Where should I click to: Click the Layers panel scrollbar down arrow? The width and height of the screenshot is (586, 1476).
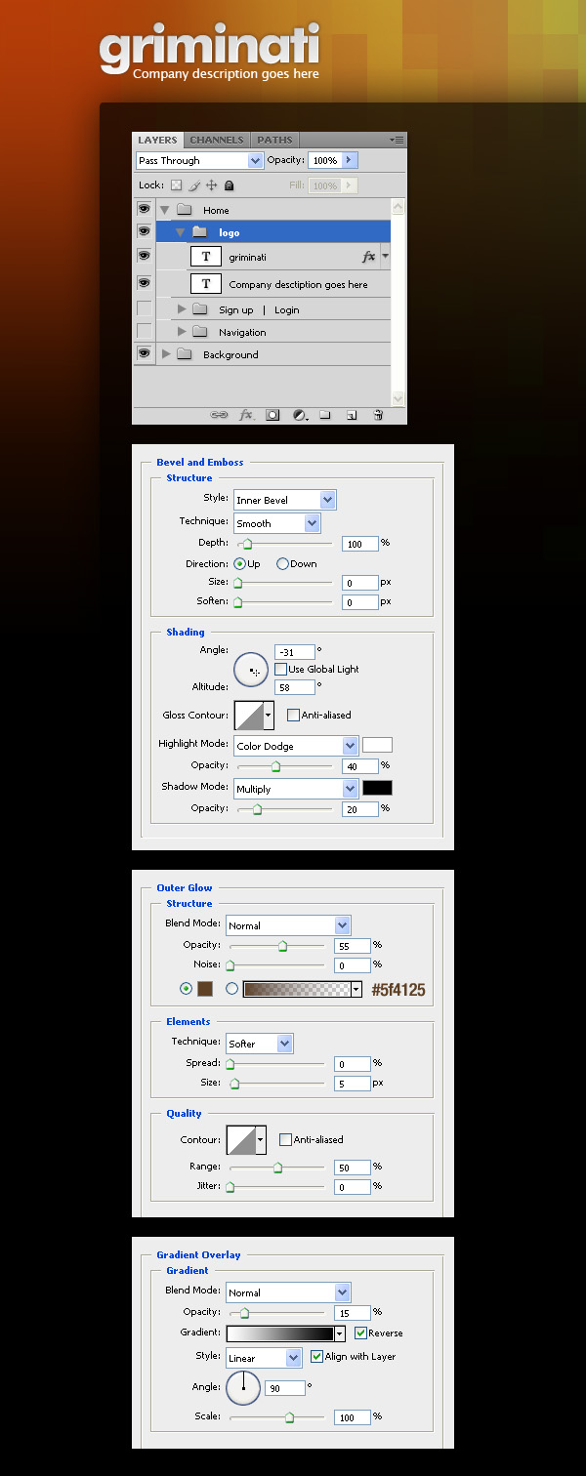tap(398, 398)
